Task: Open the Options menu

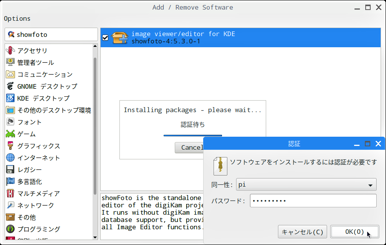Action: point(17,18)
